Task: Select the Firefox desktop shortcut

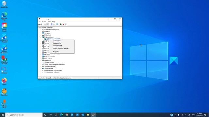Action: click(4, 81)
